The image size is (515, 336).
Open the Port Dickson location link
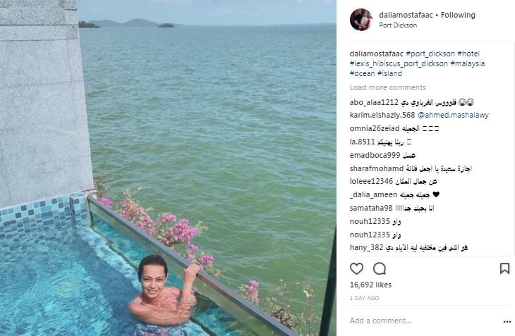398,25
